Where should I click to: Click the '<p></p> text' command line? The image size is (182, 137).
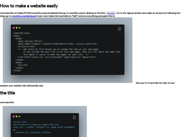coord(20,122)
